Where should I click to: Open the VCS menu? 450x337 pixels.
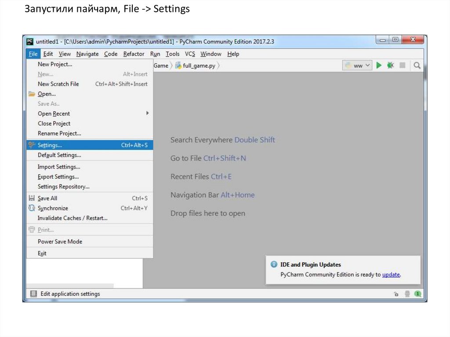190,54
